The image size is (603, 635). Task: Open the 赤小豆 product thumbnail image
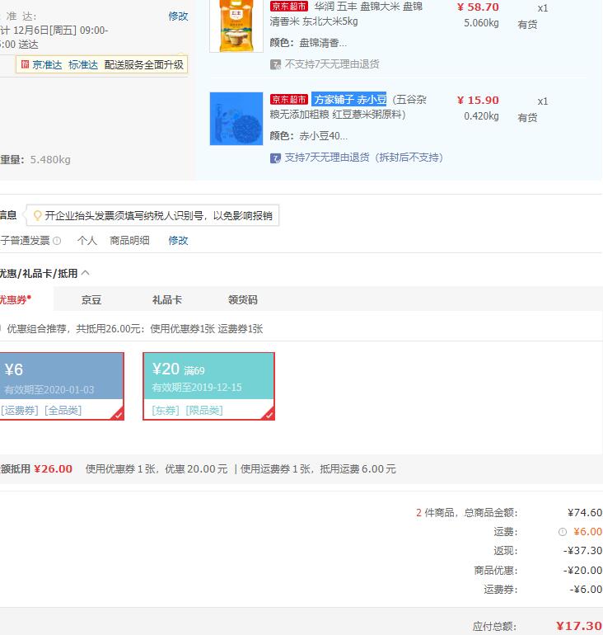click(x=236, y=119)
